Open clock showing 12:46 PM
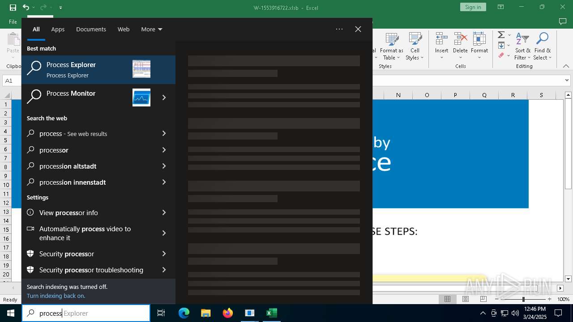The height and width of the screenshot is (322, 573). point(535,313)
